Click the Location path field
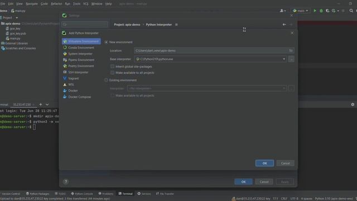Viewport: 357px width, 201px height. pyautogui.click(x=211, y=51)
